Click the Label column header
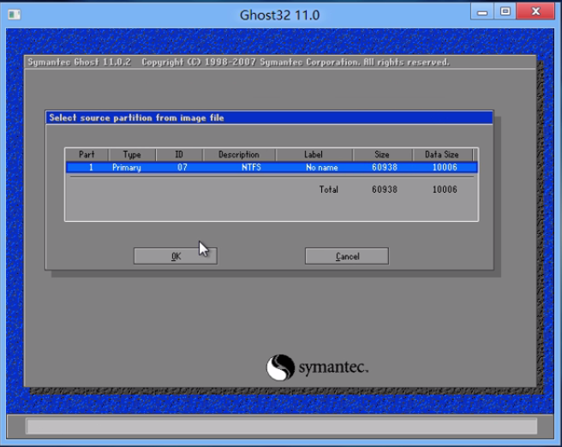Image resolution: width=562 pixels, height=447 pixels. tap(314, 154)
